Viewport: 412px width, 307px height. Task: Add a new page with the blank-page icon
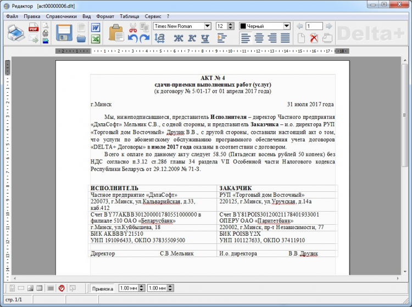coord(302,38)
